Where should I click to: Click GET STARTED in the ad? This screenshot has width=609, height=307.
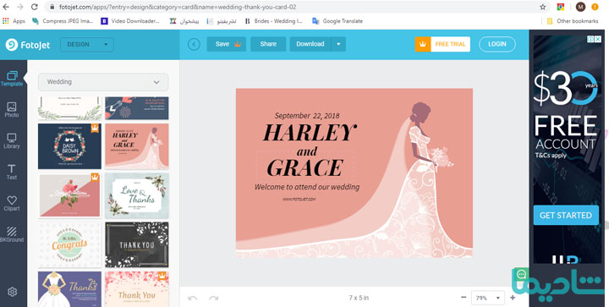pos(566,216)
